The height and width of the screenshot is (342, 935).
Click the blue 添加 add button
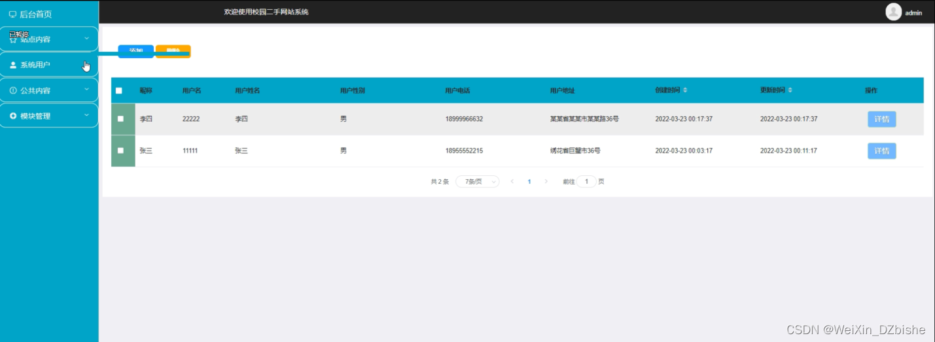[x=136, y=52]
